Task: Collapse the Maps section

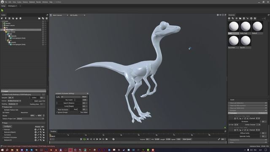Action: [x=3, y=123]
